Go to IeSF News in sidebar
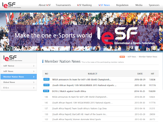This screenshot has height=122, width=163. pyautogui.click(x=19, y=71)
